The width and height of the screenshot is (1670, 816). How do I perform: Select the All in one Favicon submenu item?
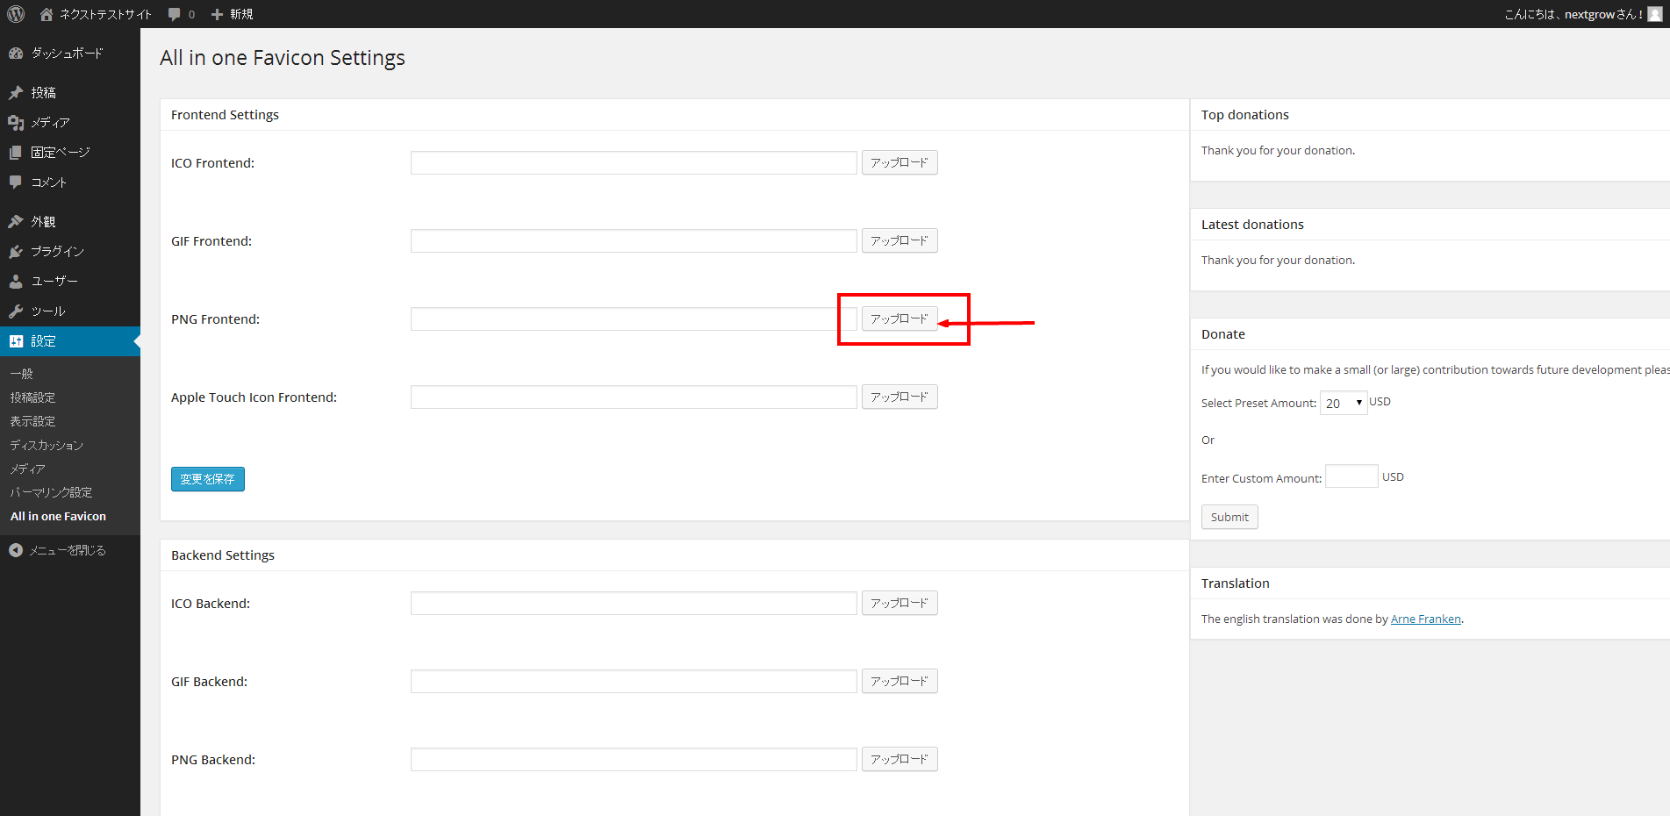(x=58, y=517)
